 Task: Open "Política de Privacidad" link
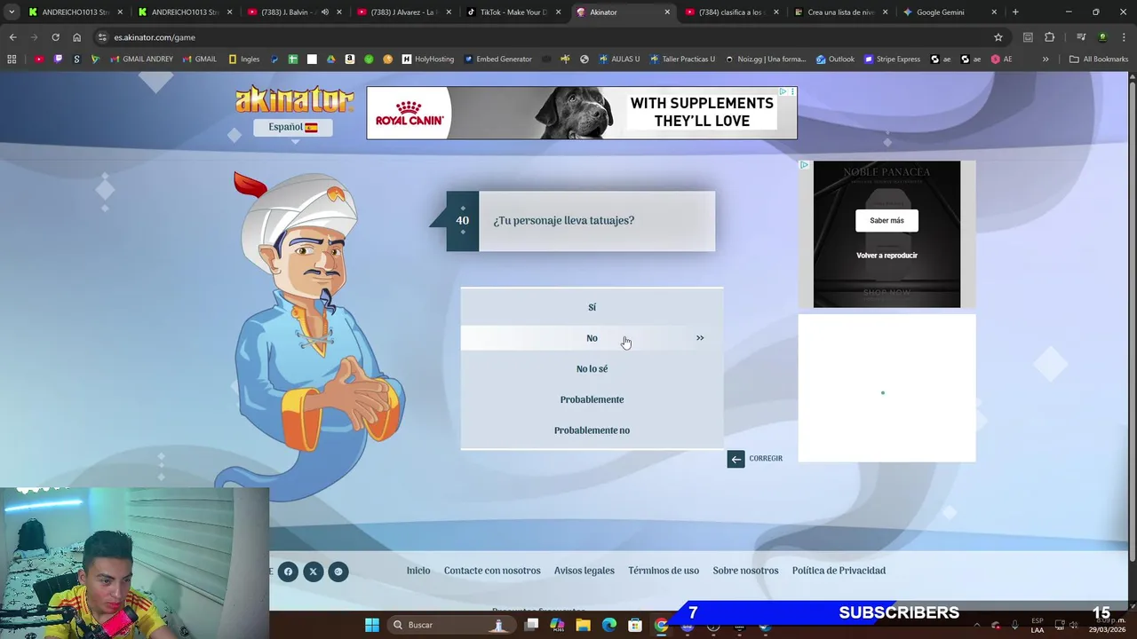839,571
